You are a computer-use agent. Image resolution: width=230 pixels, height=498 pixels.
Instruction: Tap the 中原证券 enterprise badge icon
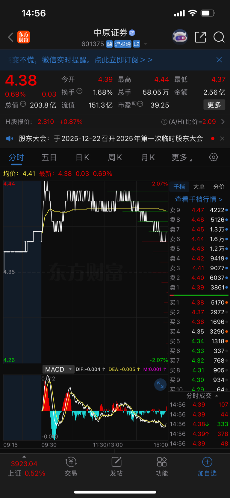(x=132, y=32)
